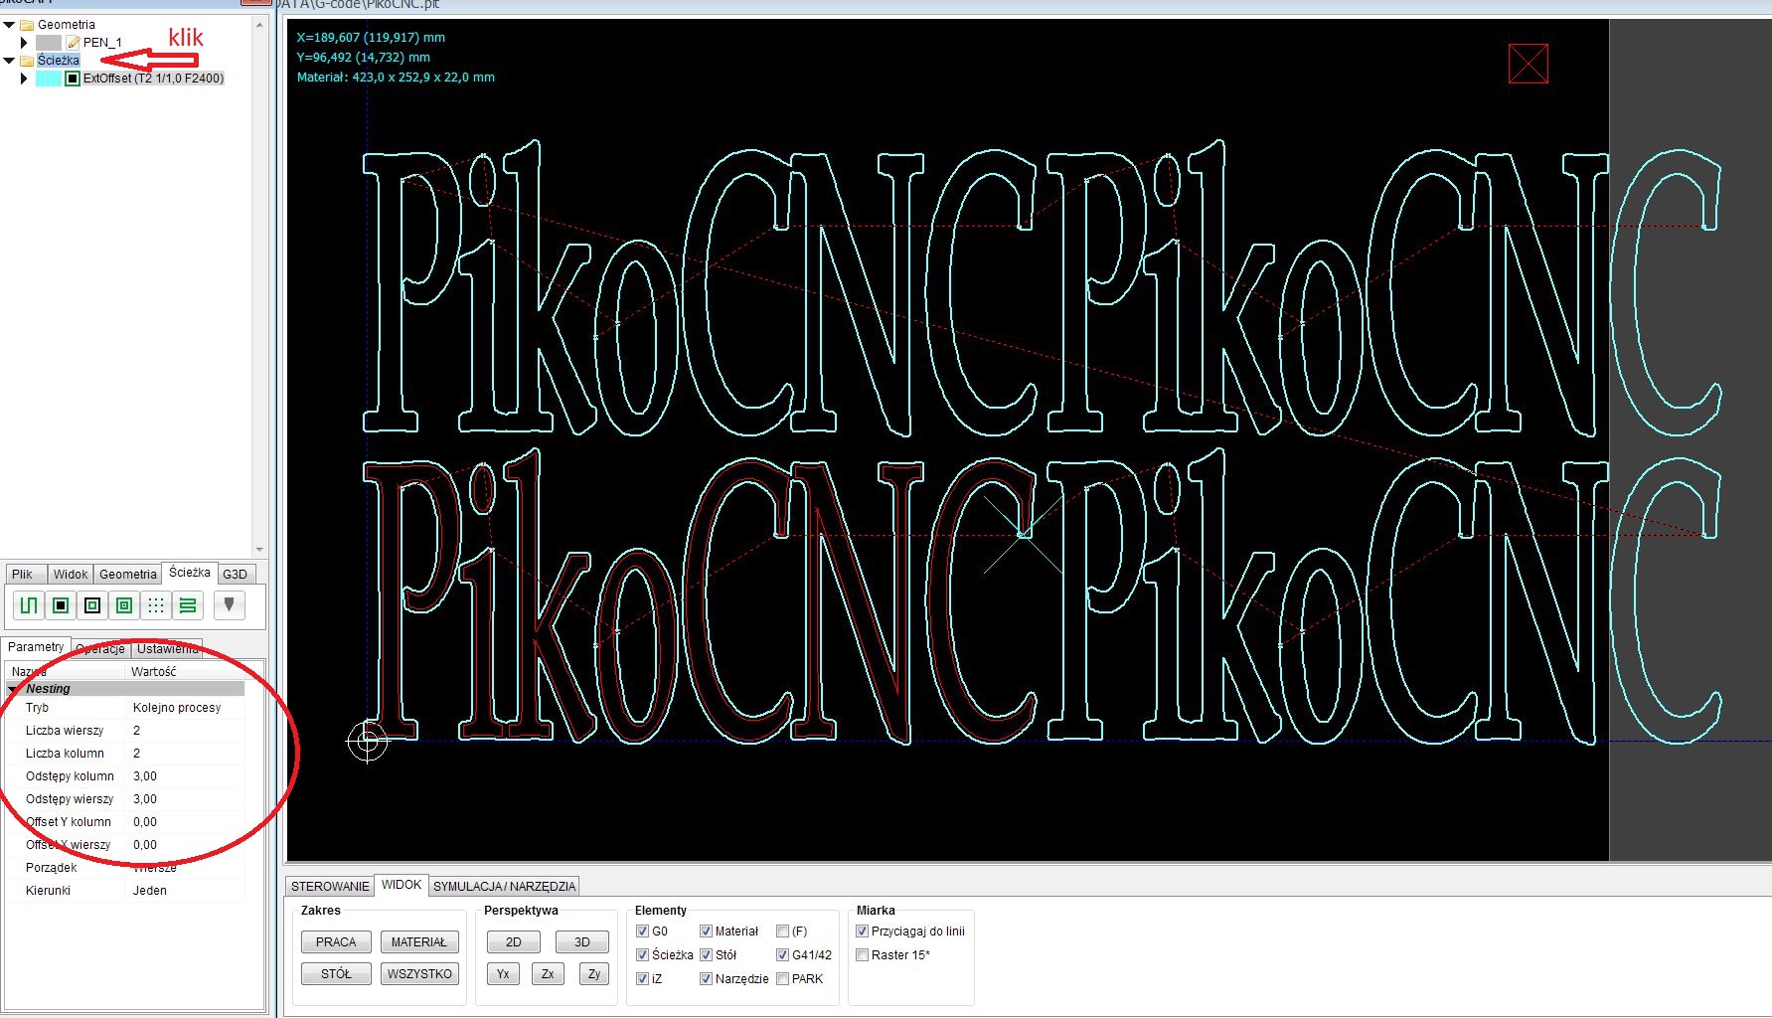Image resolution: width=1772 pixels, height=1018 pixels.
Task: Enable the Raster 15° checkbox
Action: click(x=862, y=955)
